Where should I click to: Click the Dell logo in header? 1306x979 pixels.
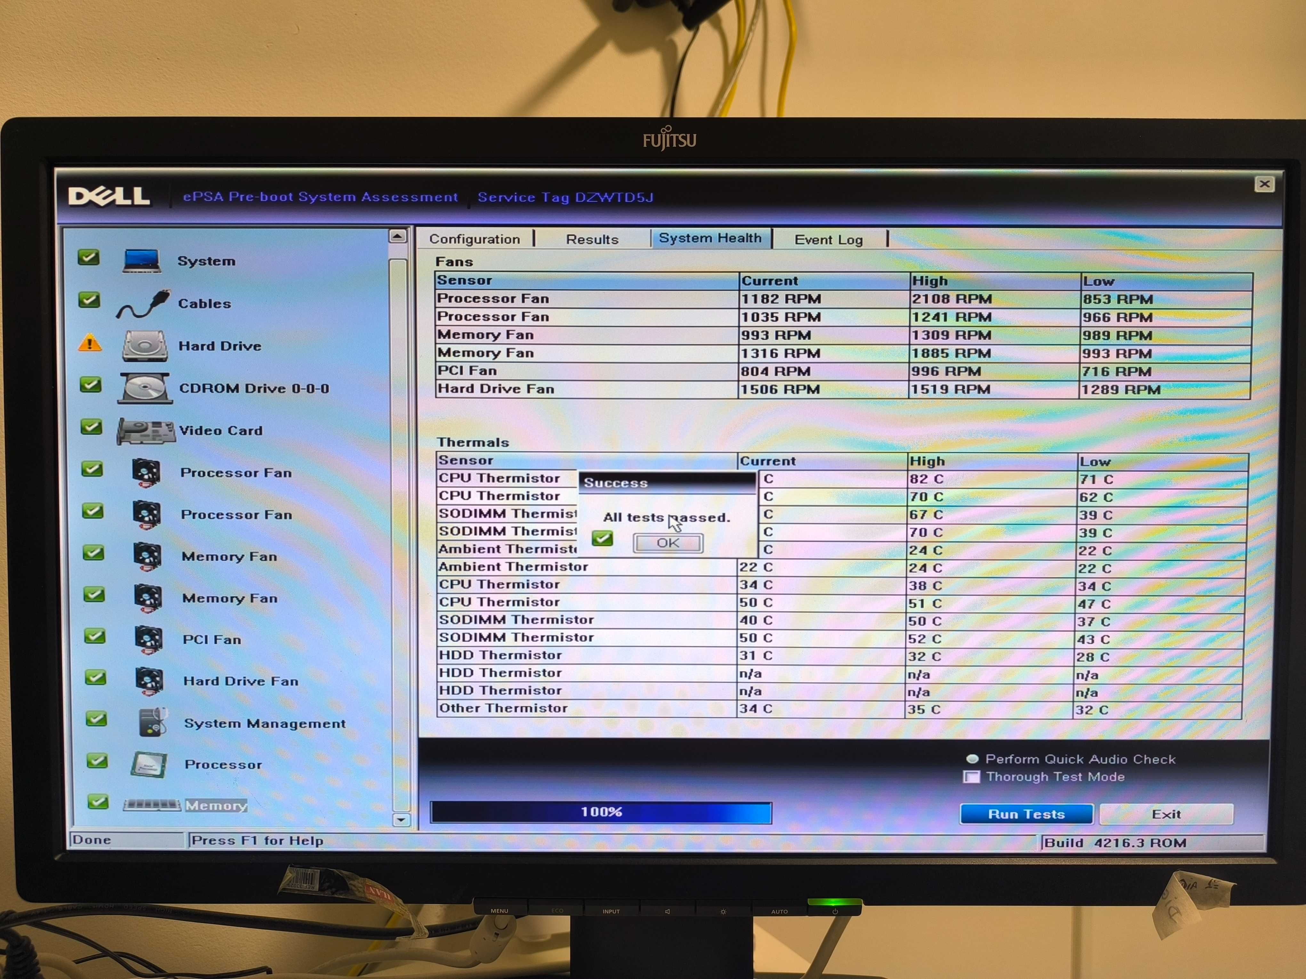109,196
